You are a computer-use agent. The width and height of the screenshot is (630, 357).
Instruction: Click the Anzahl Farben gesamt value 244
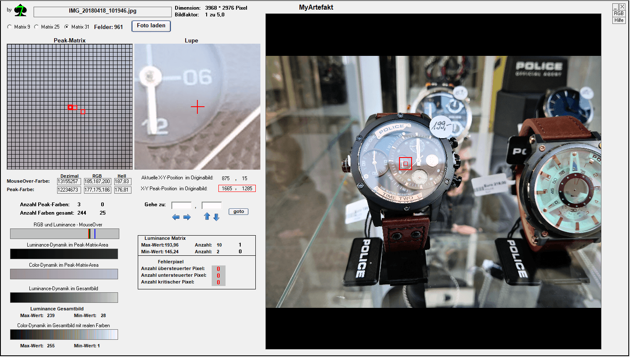point(82,213)
